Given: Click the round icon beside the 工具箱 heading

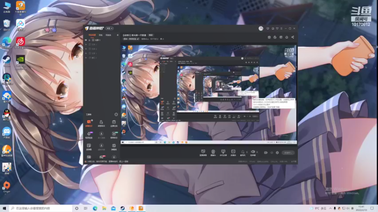Looking at the screenshot, I should [x=116, y=114].
